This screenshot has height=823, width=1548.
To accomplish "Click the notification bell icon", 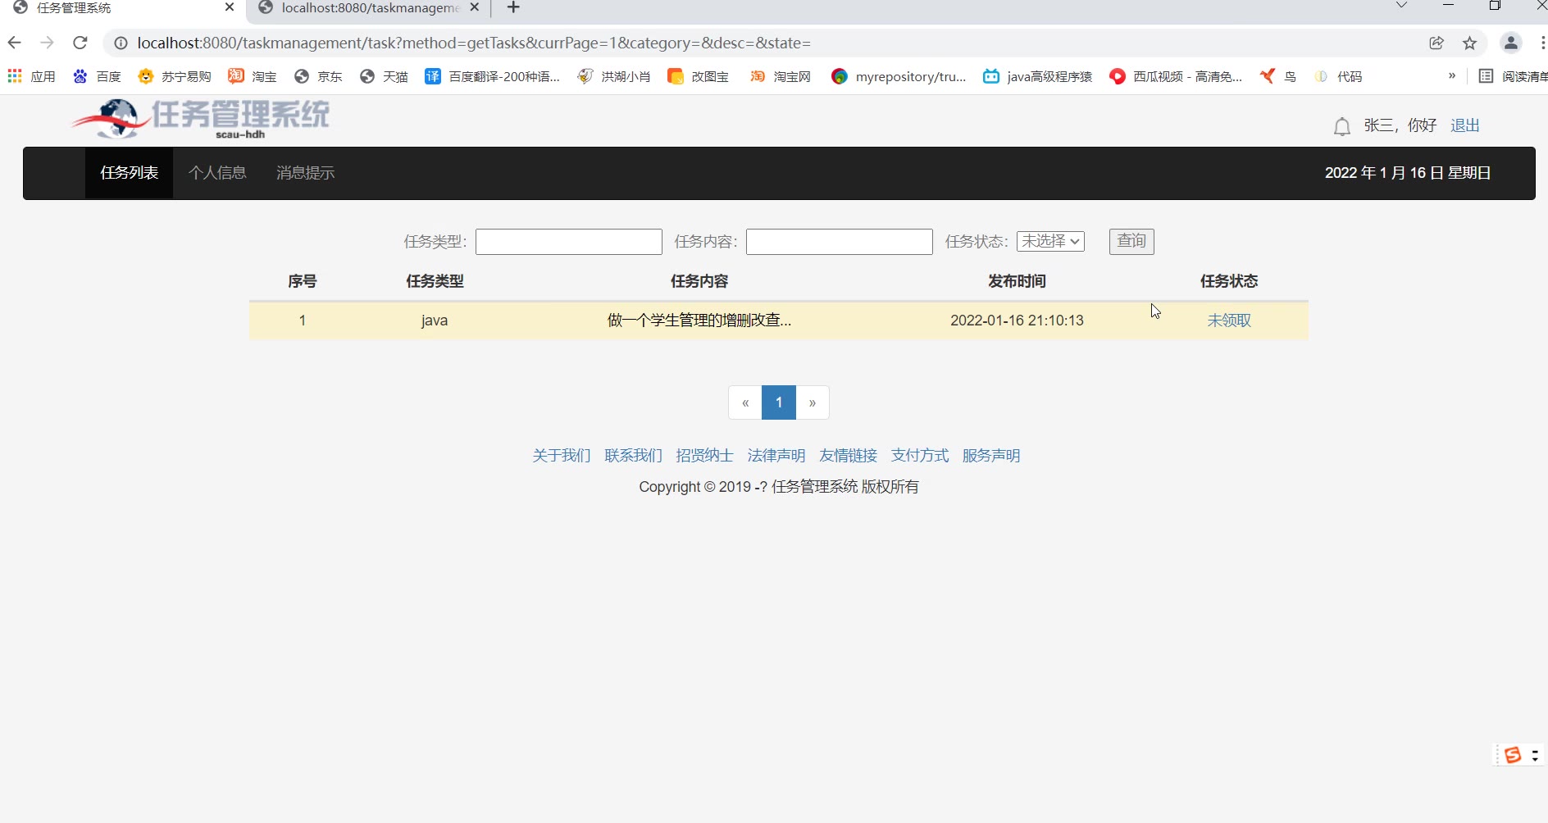I will [1341, 127].
